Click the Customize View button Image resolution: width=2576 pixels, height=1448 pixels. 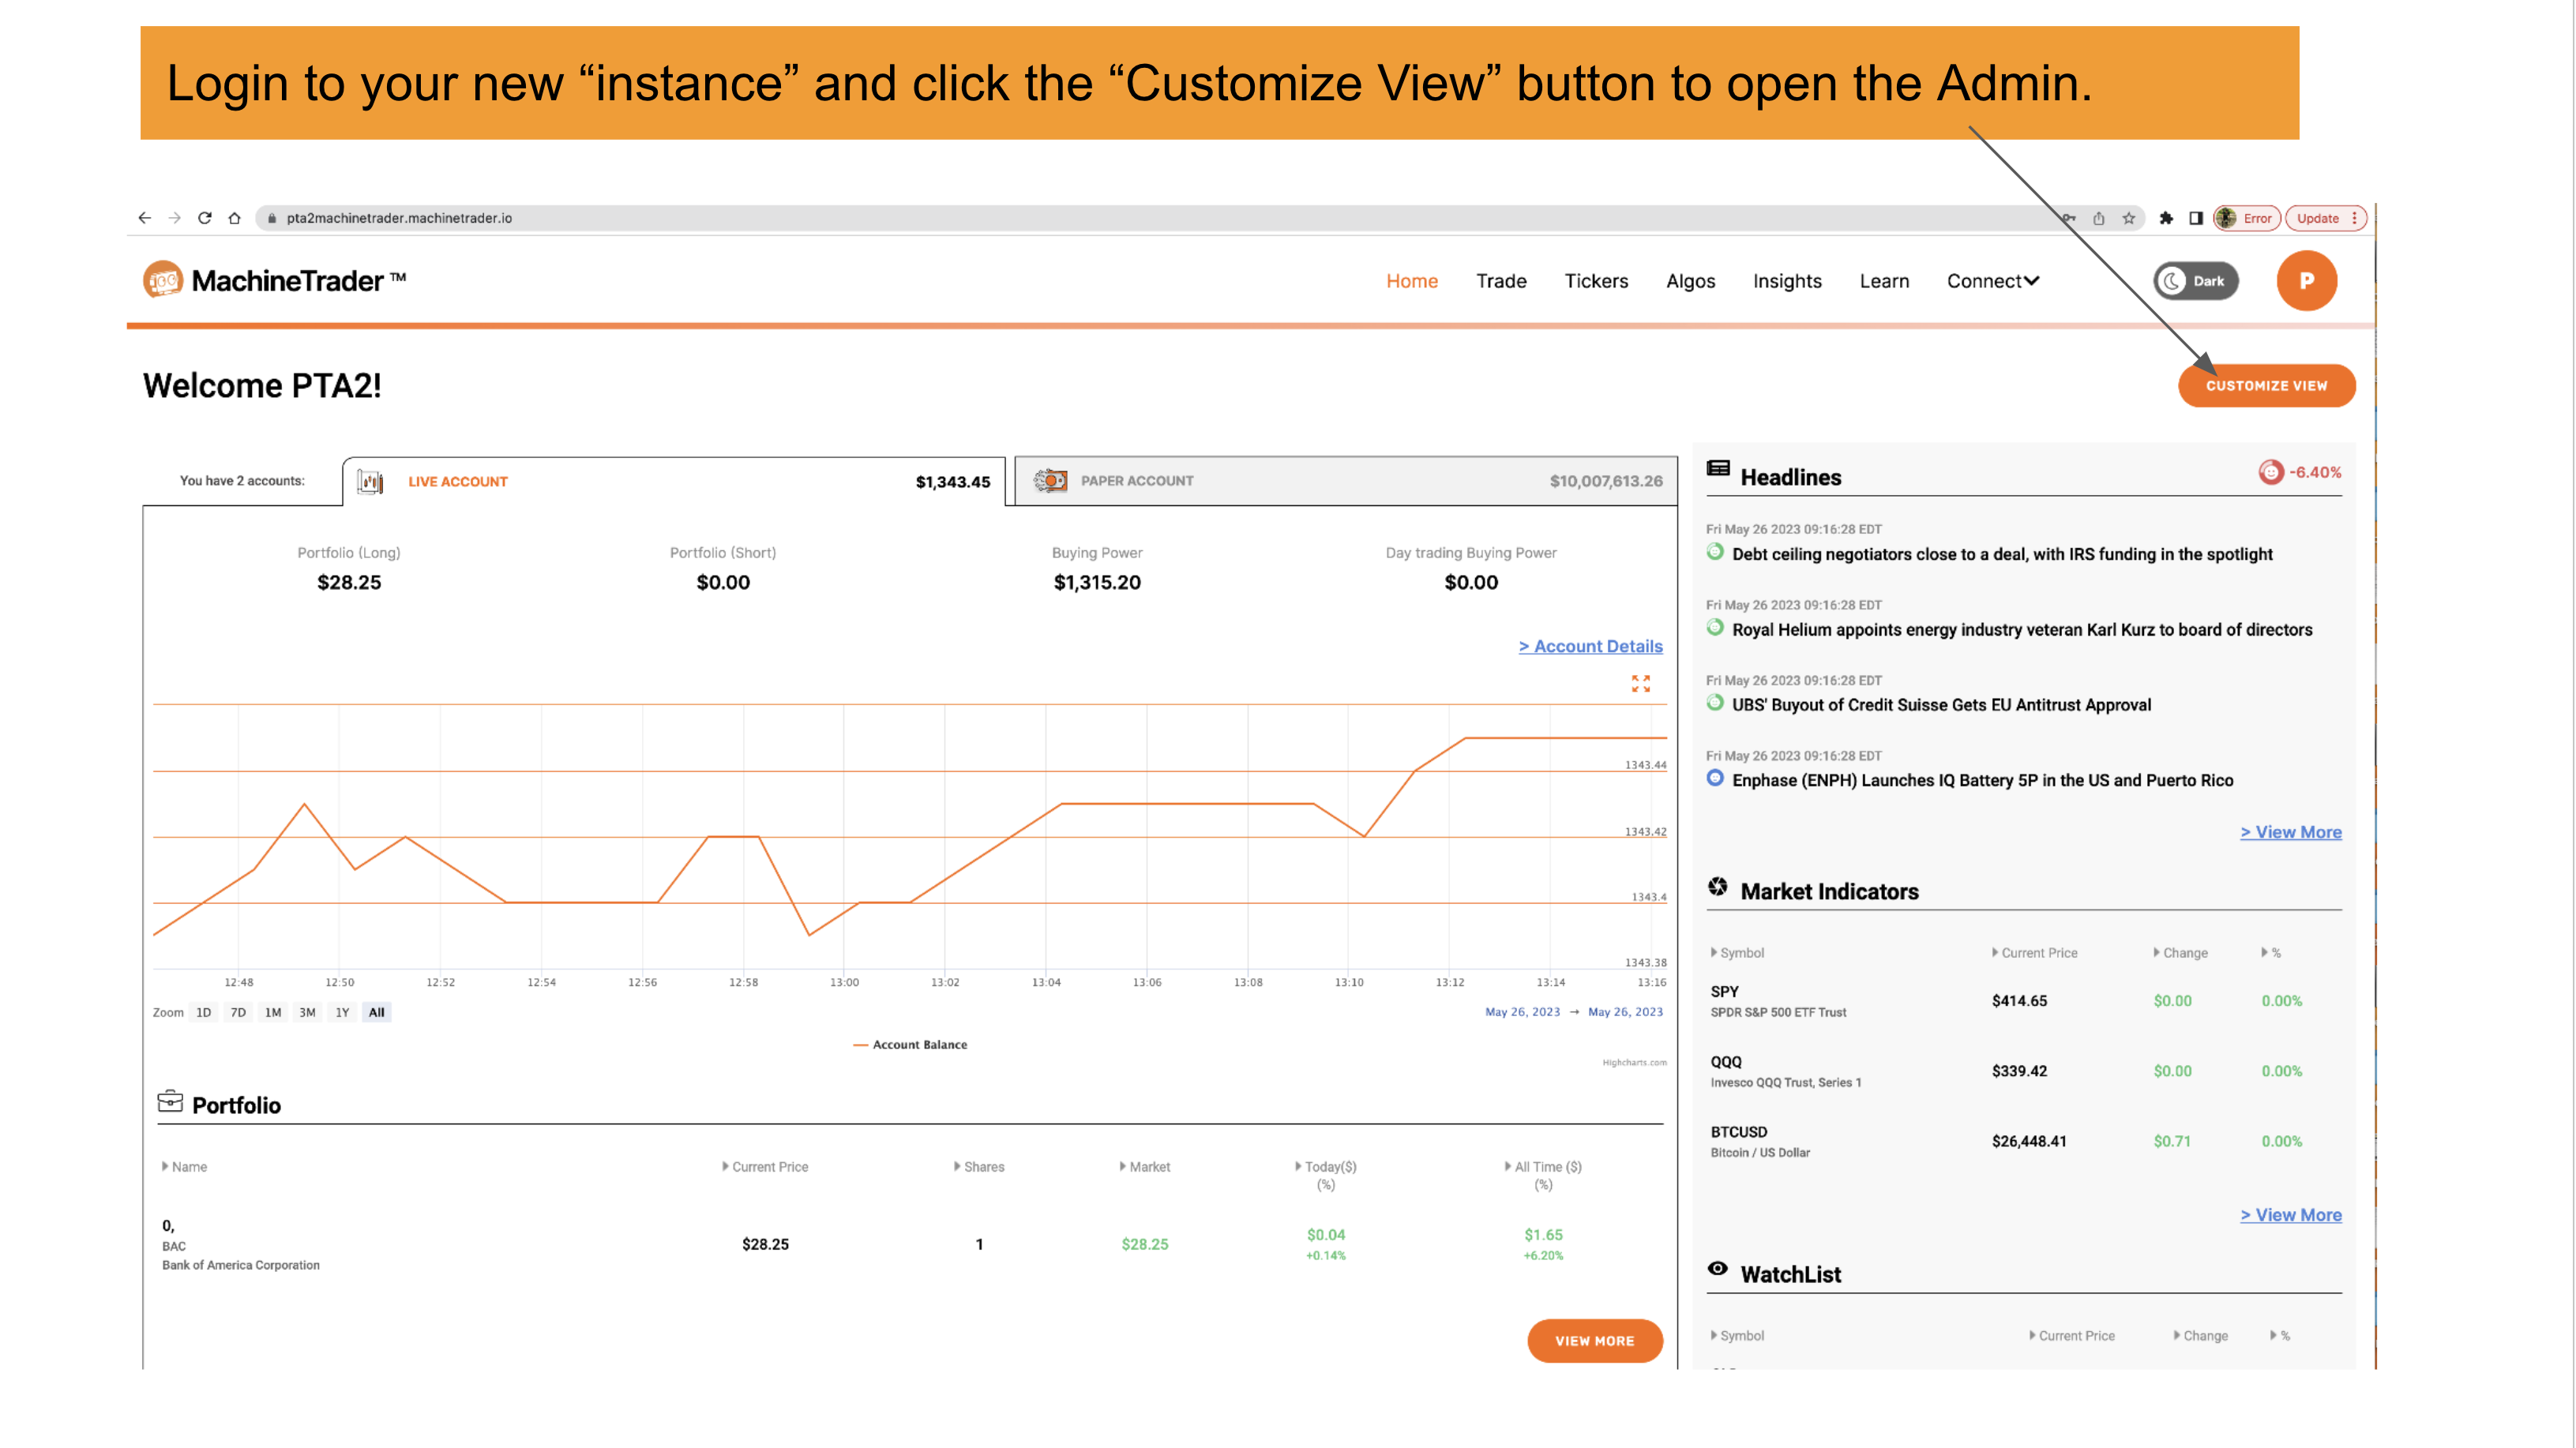(x=2266, y=386)
